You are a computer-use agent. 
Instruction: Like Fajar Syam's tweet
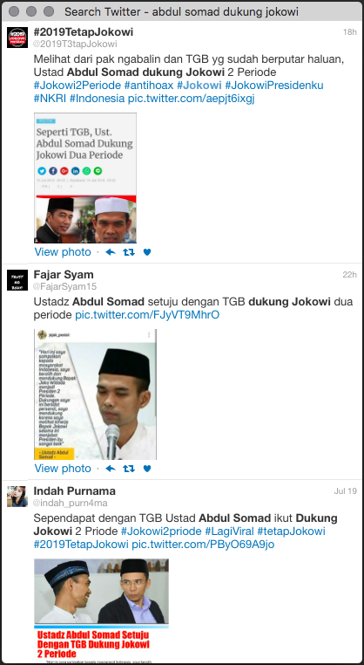[x=147, y=469]
